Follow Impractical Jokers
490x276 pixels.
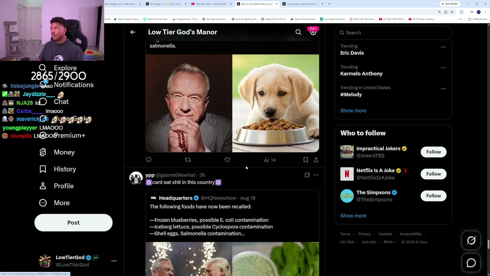pyautogui.click(x=433, y=152)
